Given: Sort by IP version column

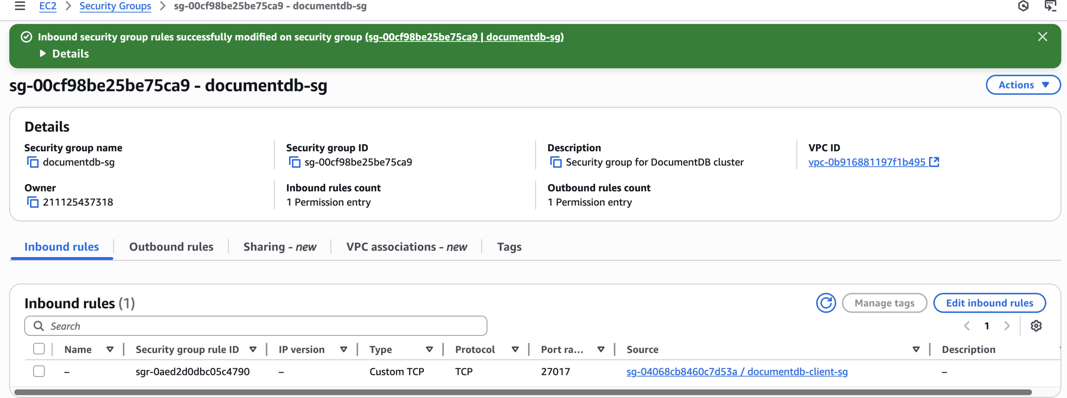Looking at the screenshot, I should [344, 350].
